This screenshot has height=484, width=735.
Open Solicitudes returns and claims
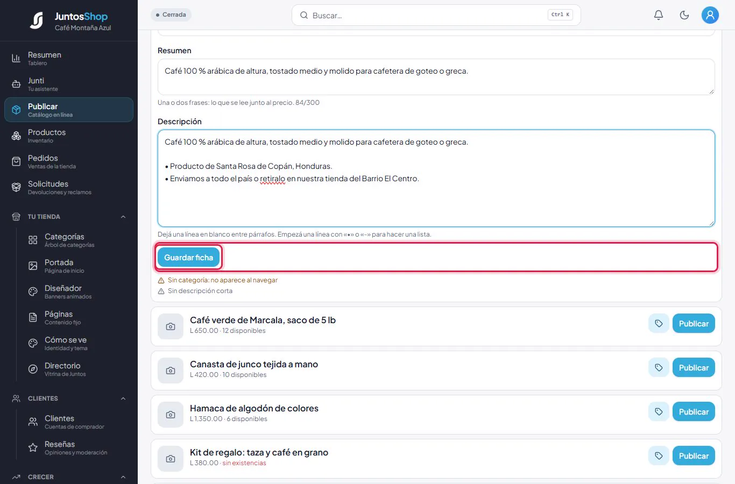pos(69,187)
